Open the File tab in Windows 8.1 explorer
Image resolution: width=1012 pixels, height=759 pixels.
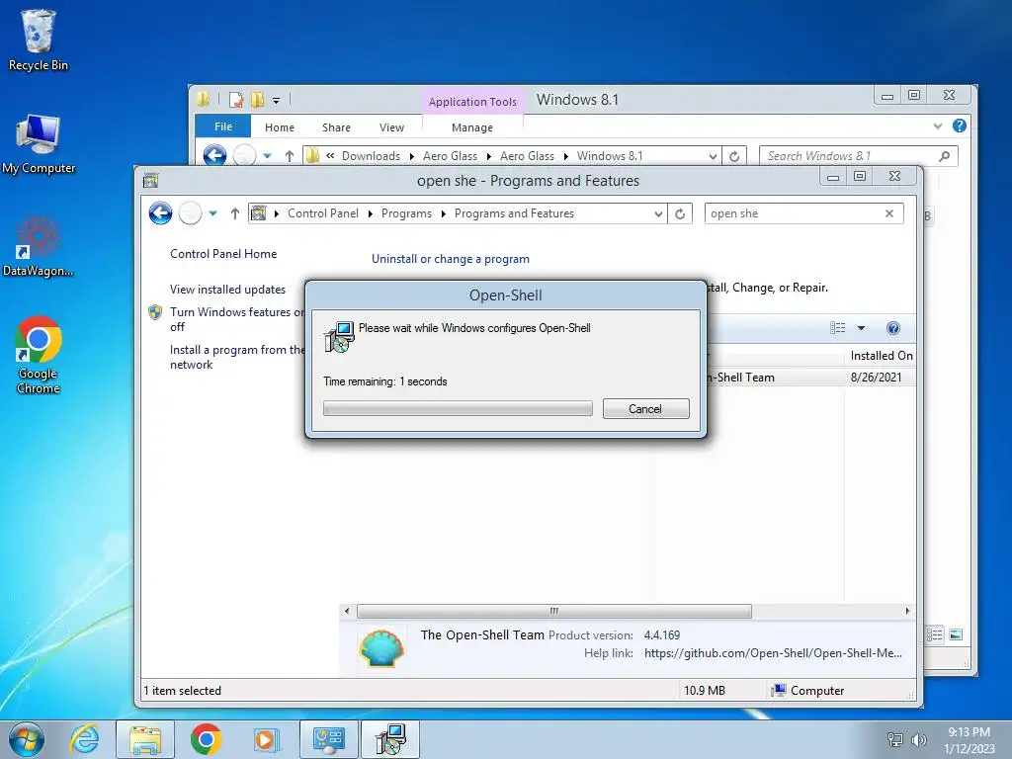[x=222, y=126]
